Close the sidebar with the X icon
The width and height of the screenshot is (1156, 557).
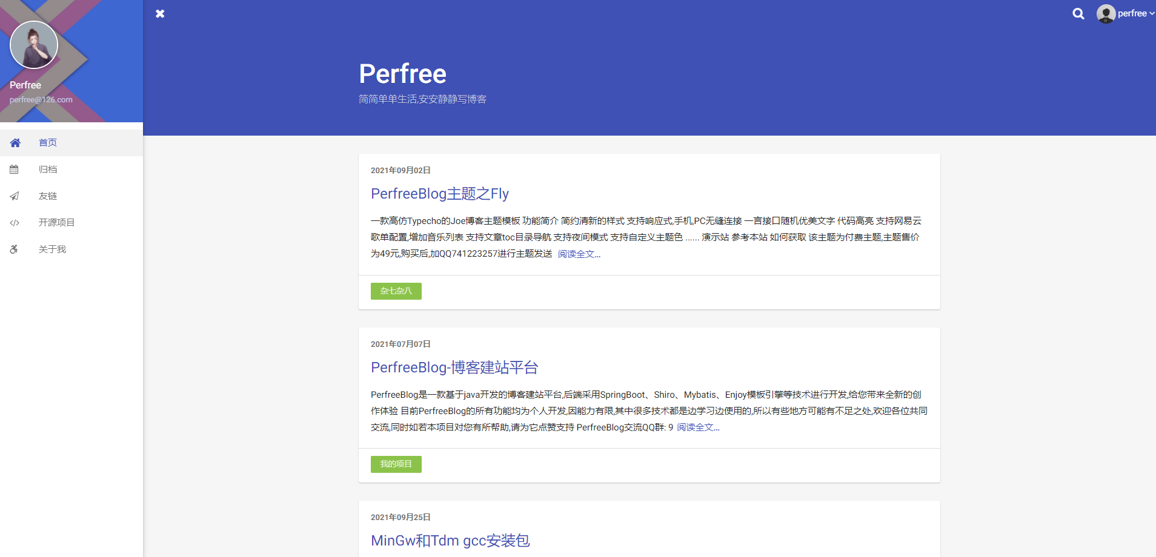tap(160, 13)
